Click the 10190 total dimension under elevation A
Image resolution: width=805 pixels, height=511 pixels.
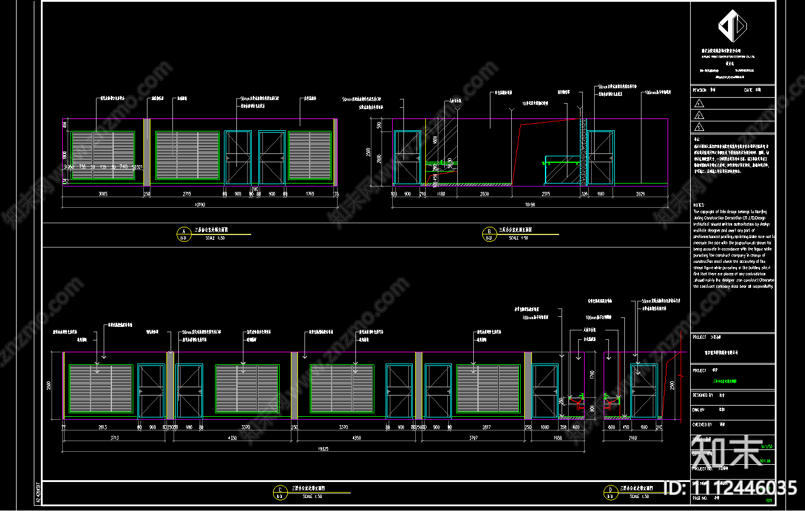(200, 205)
